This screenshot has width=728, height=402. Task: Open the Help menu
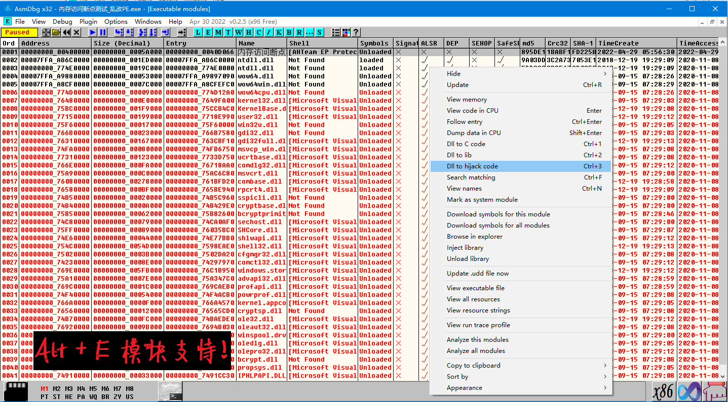pos(175,22)
